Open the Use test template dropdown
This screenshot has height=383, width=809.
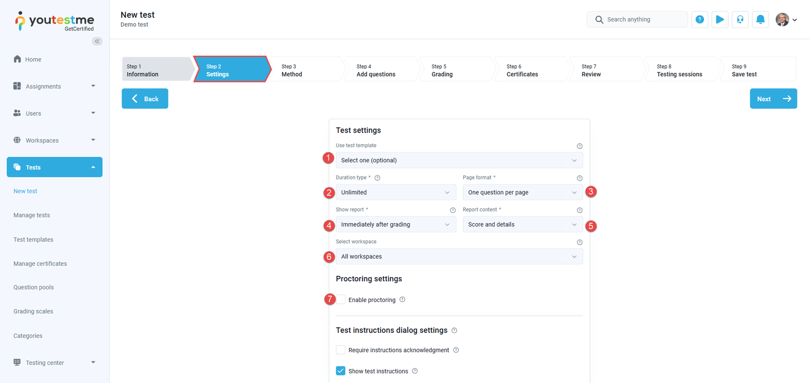click(x=459, y=160)
